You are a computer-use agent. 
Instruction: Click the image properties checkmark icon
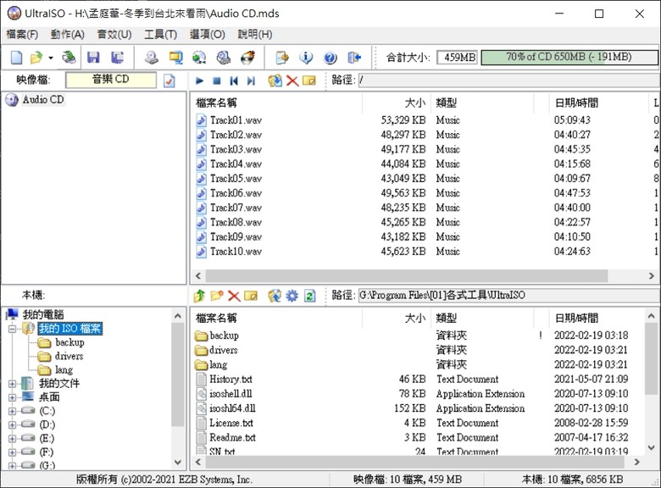click(x=169, y=80)
